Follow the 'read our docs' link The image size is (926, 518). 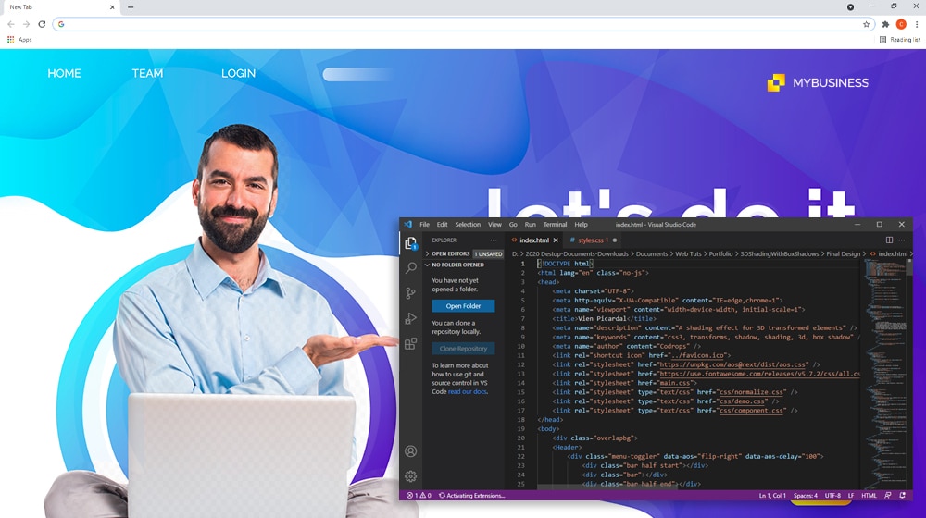pos(468,392)
